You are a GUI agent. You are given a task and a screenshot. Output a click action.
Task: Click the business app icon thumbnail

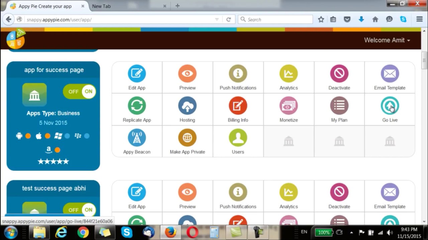(34, 95)
